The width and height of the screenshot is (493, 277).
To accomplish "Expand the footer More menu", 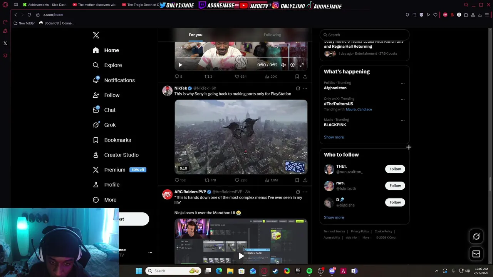I will pos(367,237).
